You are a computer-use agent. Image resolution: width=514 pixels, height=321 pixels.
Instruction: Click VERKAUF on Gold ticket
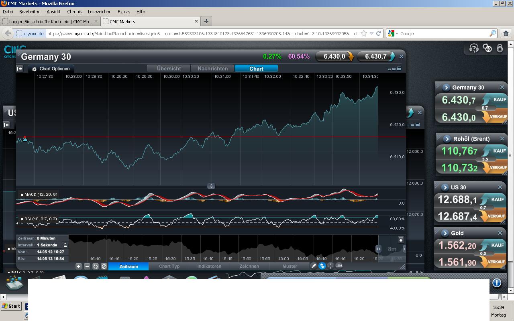coord(493,262)
